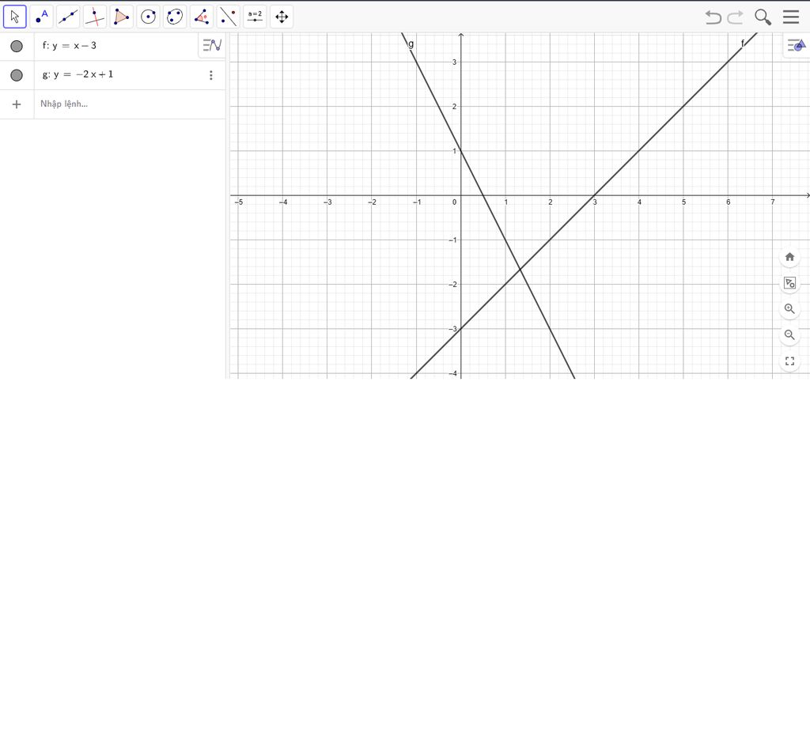
Task: Select the Circle with center tool
Action: [x=148, y=17]
